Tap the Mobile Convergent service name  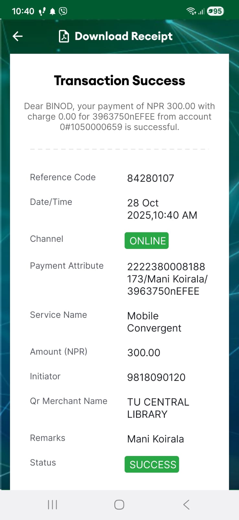pyautogui.click(x=154, y=322)
